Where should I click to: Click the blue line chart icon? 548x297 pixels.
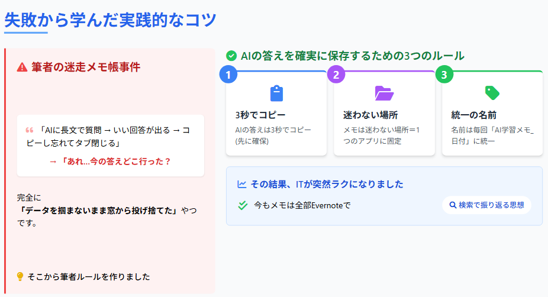point(241,184)
